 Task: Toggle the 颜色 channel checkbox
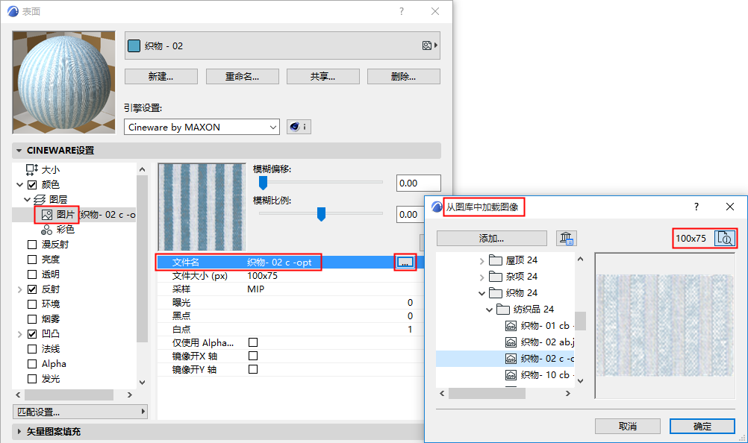(x=32, y=185)
